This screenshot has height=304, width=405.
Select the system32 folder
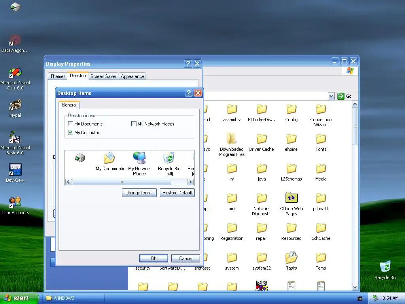[262, 262]
